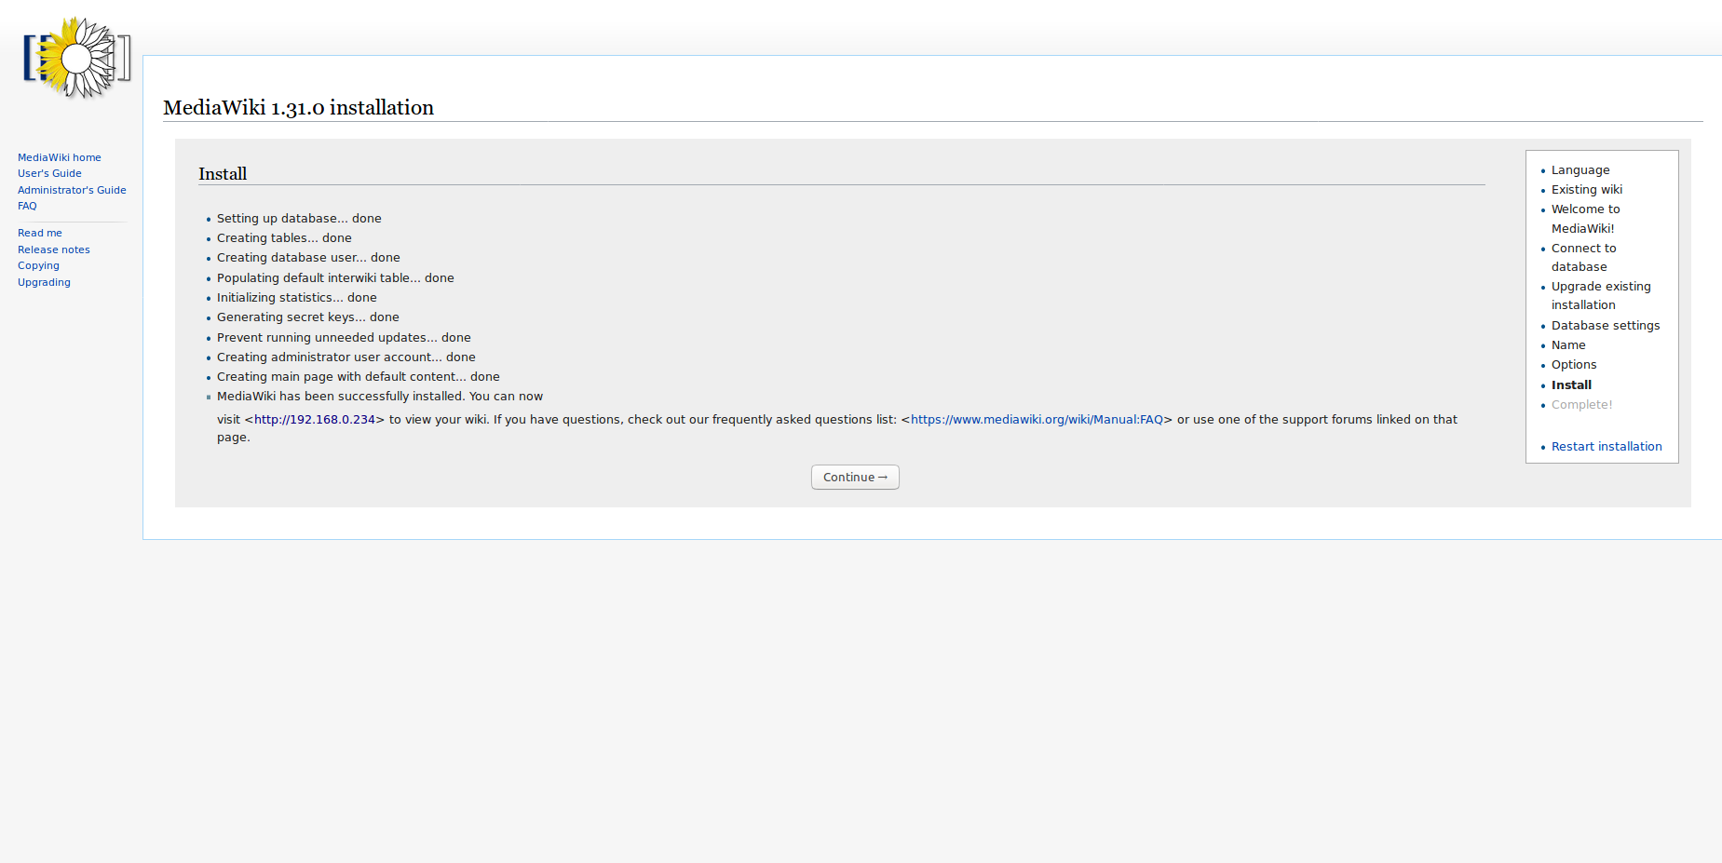
Task: Select the greyed Complete! step
Action: tap(1581, 405)
